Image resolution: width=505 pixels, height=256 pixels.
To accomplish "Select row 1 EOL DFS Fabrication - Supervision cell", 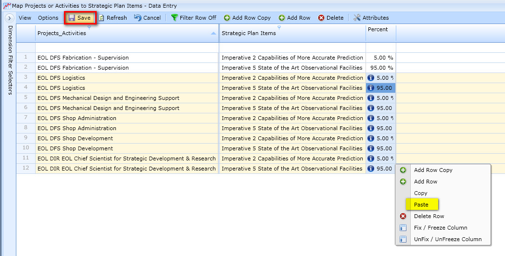I will coord(127,58).
